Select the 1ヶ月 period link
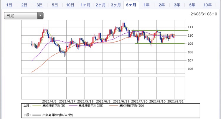 [85, 5]
